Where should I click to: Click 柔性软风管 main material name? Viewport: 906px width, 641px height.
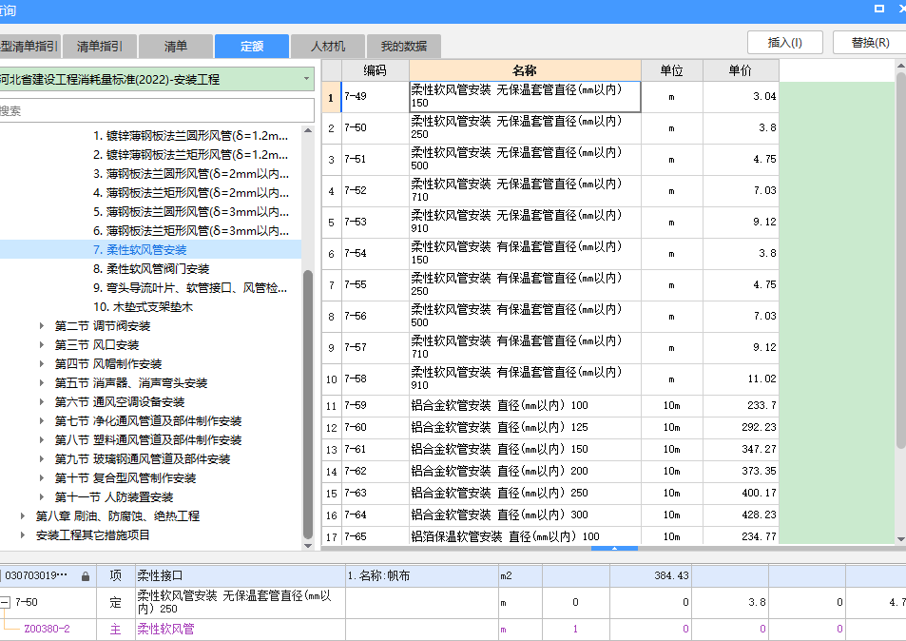pos(165,629)
